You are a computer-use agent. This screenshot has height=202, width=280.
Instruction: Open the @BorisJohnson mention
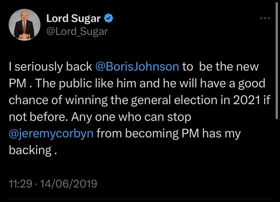[137, 67]
